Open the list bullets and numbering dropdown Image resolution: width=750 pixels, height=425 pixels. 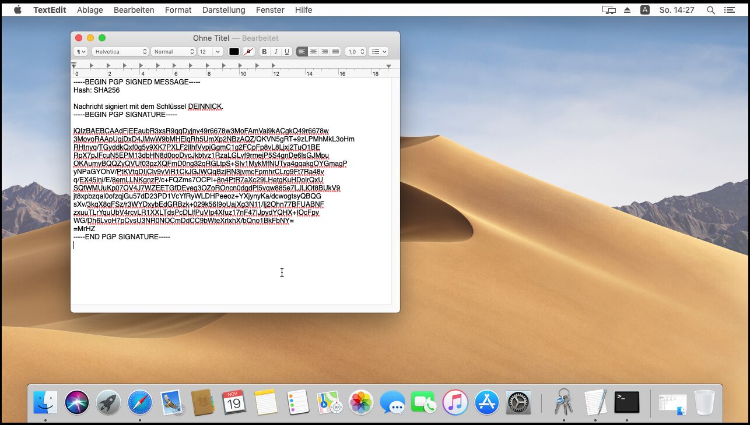pyautogui.click(x=378, y=52)
